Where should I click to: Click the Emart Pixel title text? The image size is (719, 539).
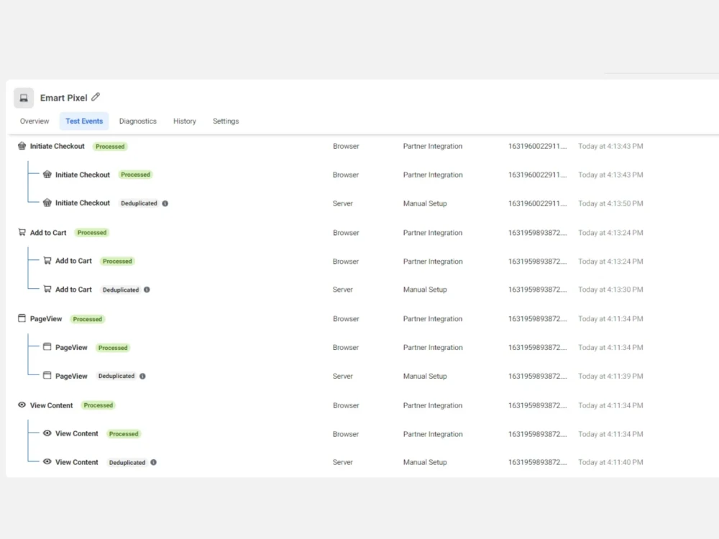63,98
